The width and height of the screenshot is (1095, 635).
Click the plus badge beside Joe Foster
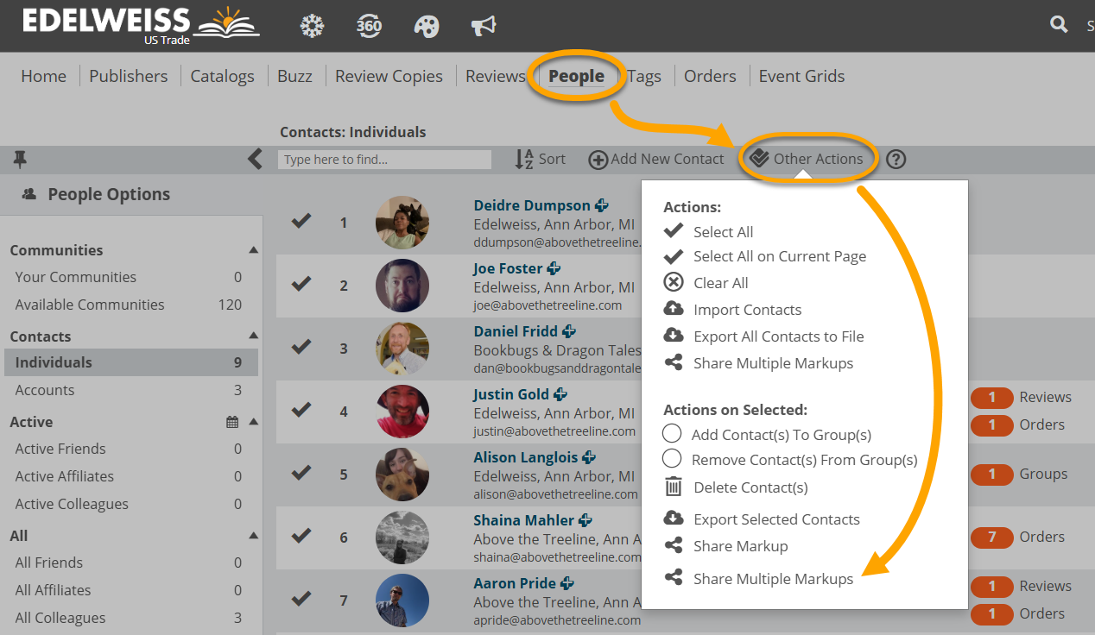(554, 268)
